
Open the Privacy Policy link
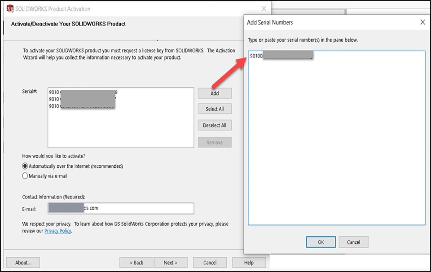(58, 231)
